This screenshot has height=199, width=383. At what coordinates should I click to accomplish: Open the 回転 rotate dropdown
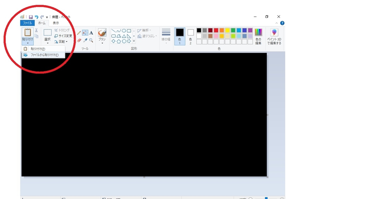click(x=61, y=42)
